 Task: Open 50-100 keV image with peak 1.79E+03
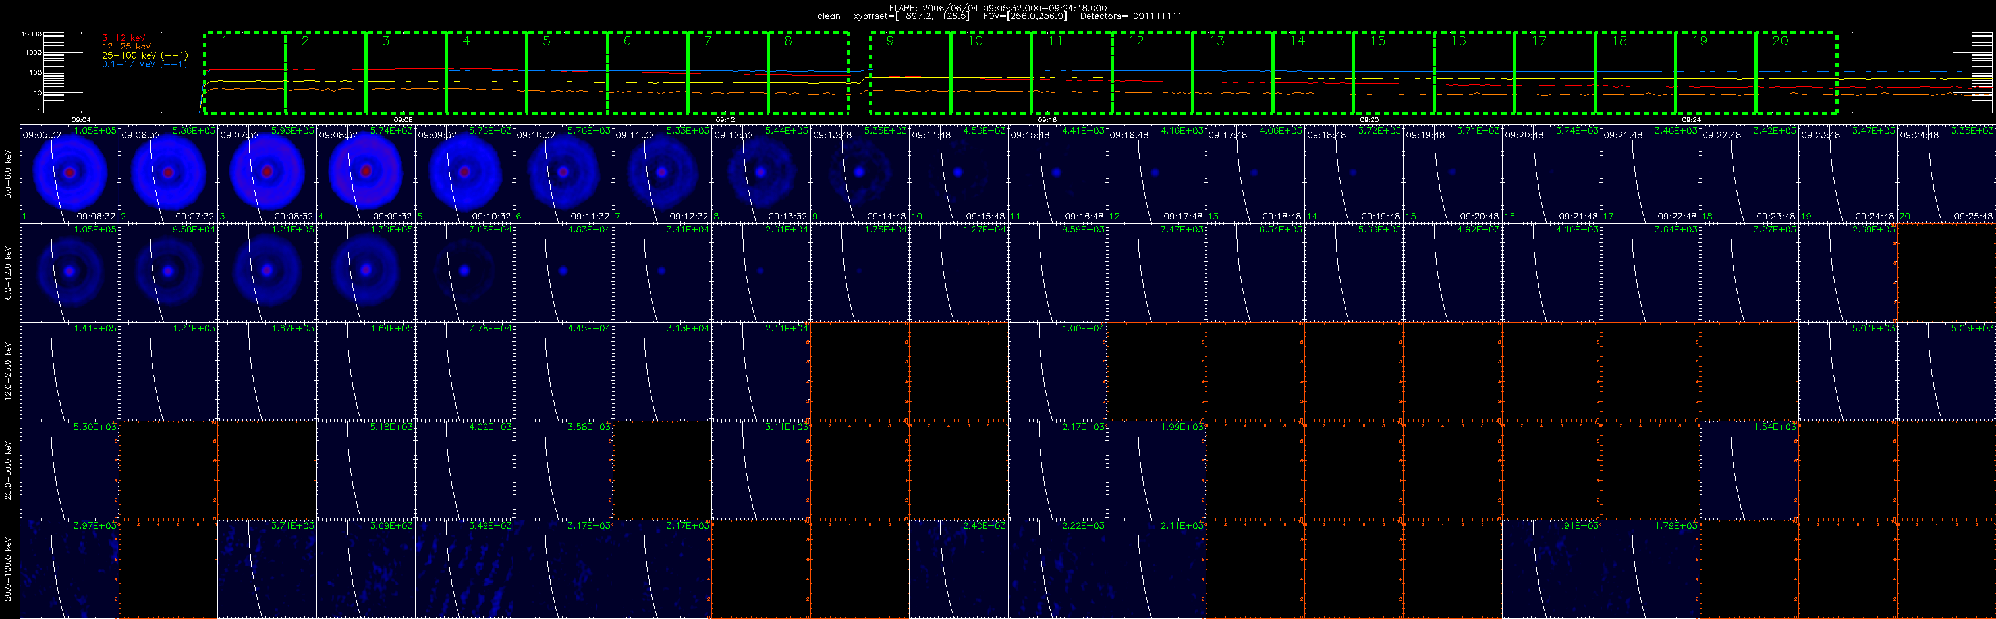coord(1650,569)
